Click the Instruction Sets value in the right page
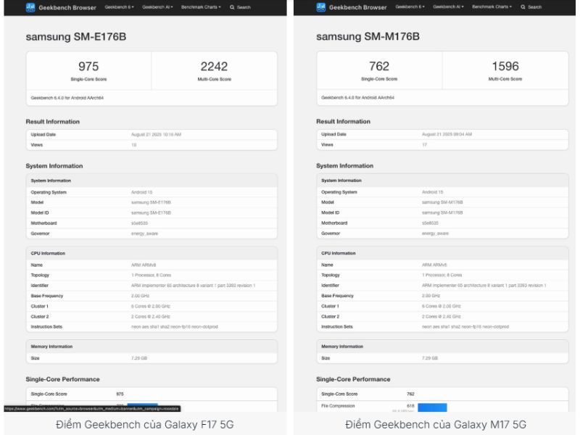Image resolution: width=580 pixels, height=435 pixels. pos(465,326)
